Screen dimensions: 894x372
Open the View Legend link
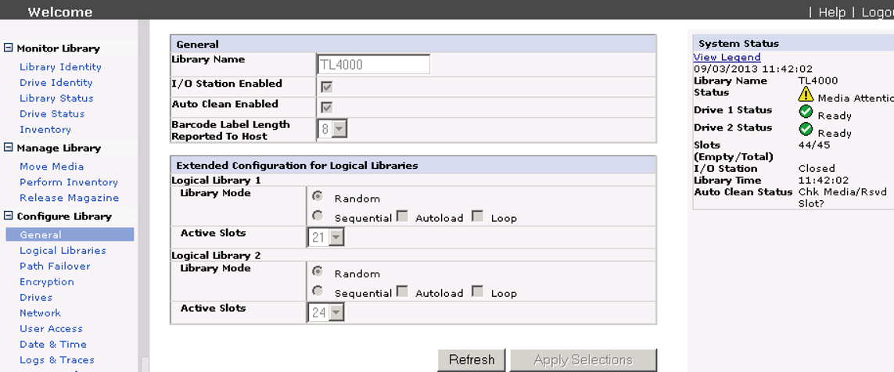point(727,57)
